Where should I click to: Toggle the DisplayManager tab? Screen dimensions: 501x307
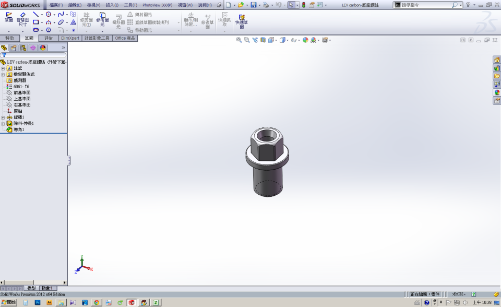43,48
